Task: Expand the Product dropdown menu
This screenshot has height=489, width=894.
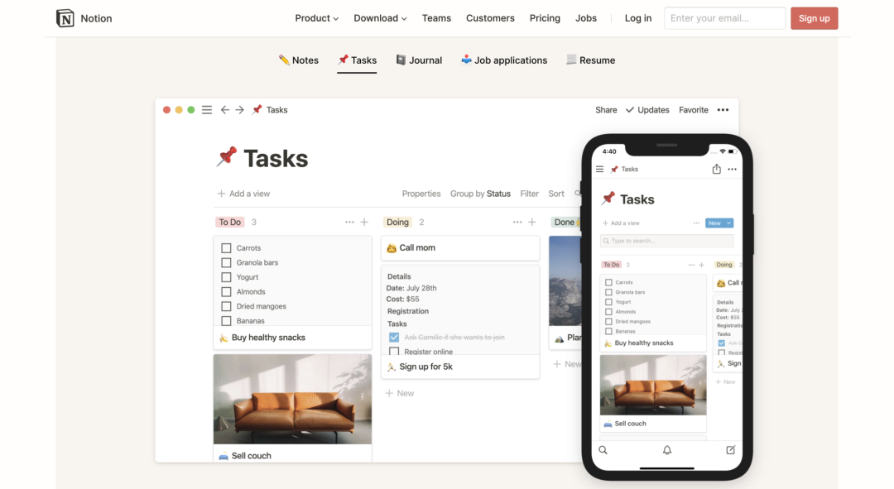Action: click(316, 18)
